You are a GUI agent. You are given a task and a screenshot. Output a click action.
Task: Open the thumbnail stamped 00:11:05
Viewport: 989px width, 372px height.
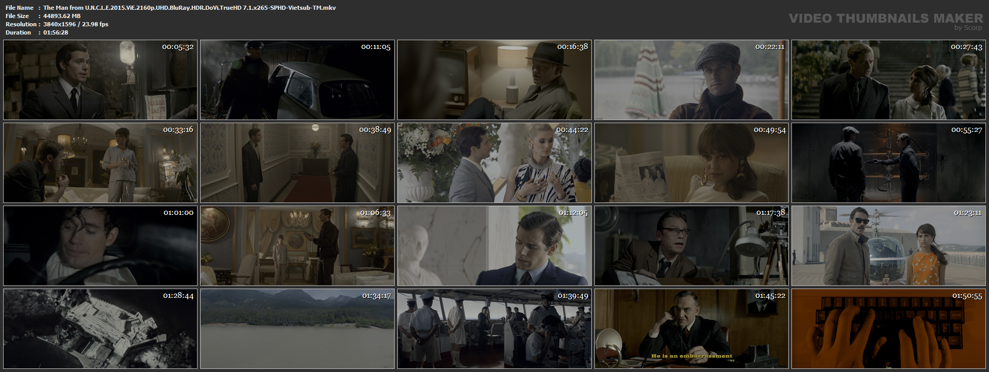(297, 80)
